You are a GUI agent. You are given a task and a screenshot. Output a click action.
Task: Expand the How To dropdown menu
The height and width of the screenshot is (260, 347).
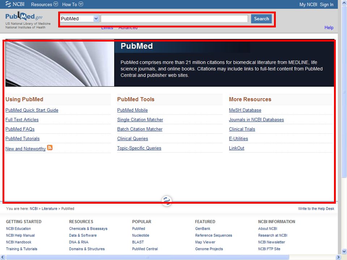pyautogui.click(x=73, y=4)
